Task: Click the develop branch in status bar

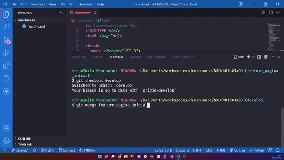Action: [x=20, y=150]
